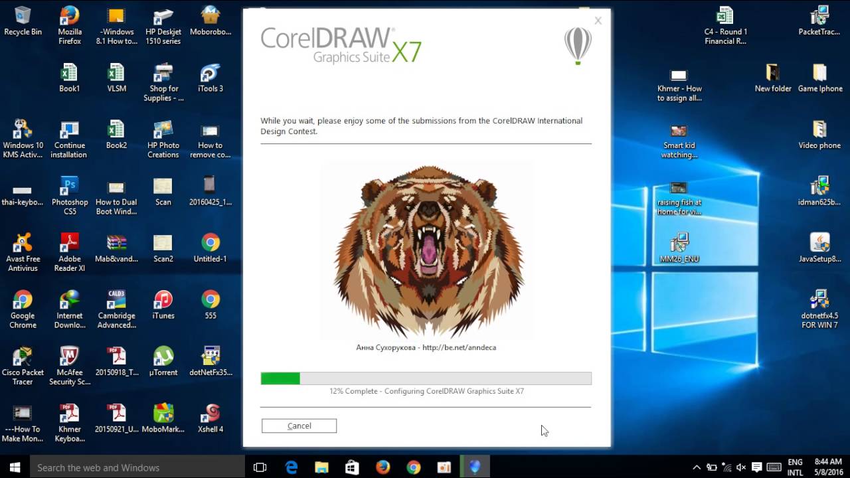The height and width of the screenshot is (478, 850).
Task: Select the iTools 3 desktop icon
Action: click(x=211, y=78)
